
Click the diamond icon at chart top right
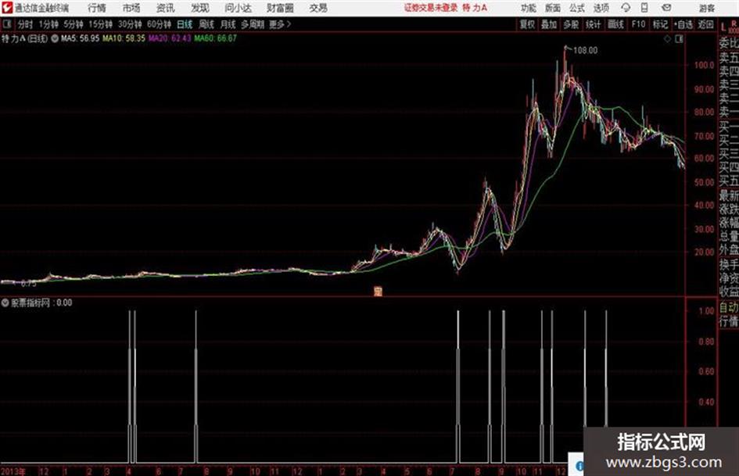pyautogui.click(x=667, y=39)
